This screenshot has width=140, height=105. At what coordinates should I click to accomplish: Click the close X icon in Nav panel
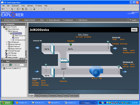pos(7,65)
